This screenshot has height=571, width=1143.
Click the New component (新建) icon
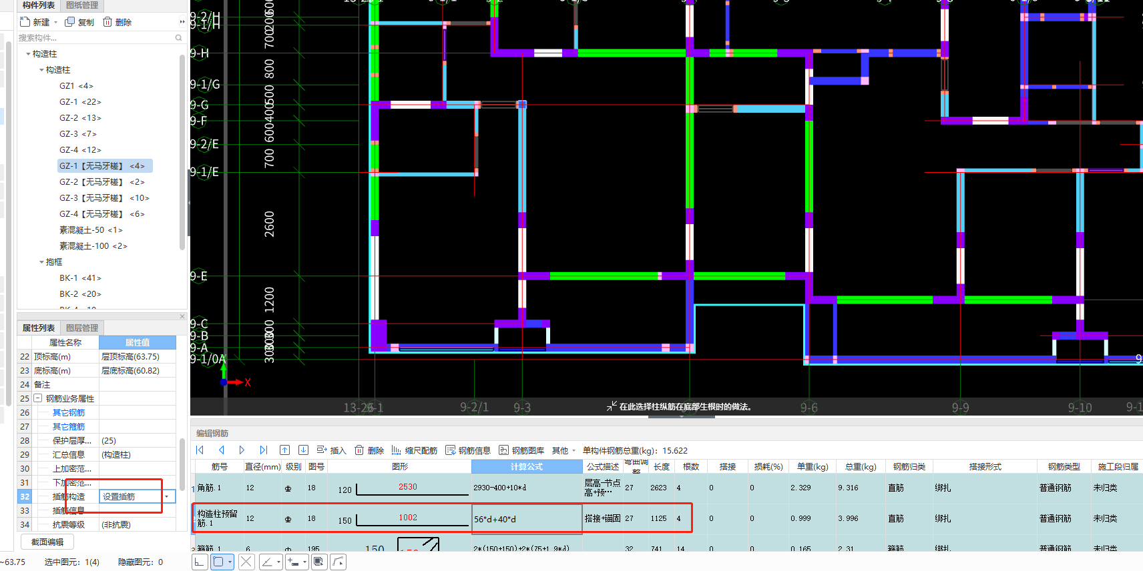click(x=25, y=22)
